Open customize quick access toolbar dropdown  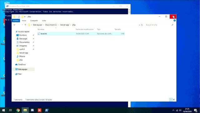point(25,17)
